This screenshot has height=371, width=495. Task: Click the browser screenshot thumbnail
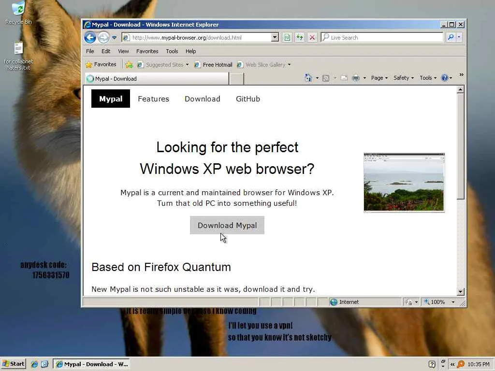click(x=404, y=182)
